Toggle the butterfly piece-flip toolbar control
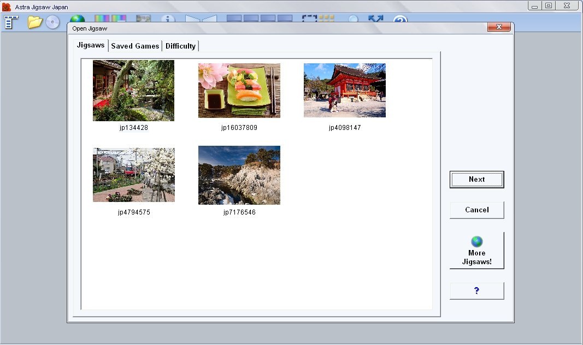The height and width of the screenshot is (345, 583). pos(202,19)
